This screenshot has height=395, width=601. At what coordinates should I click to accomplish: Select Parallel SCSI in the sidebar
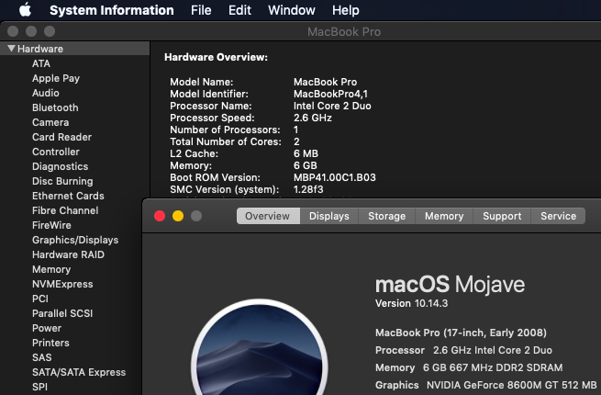click(62, 313)
